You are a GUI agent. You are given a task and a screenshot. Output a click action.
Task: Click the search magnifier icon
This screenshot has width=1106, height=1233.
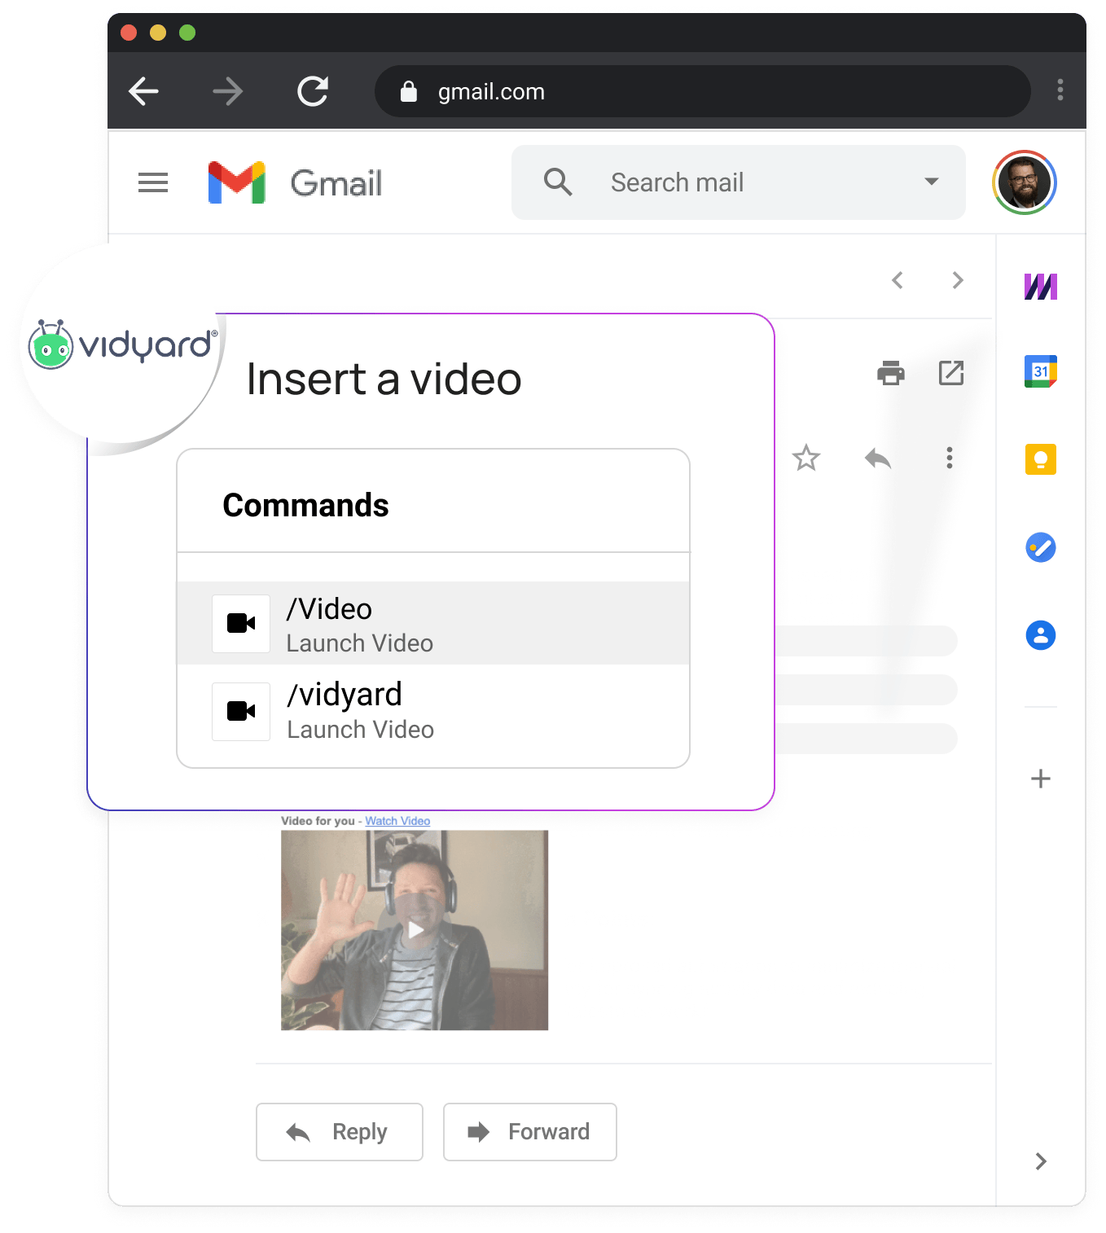558,182
